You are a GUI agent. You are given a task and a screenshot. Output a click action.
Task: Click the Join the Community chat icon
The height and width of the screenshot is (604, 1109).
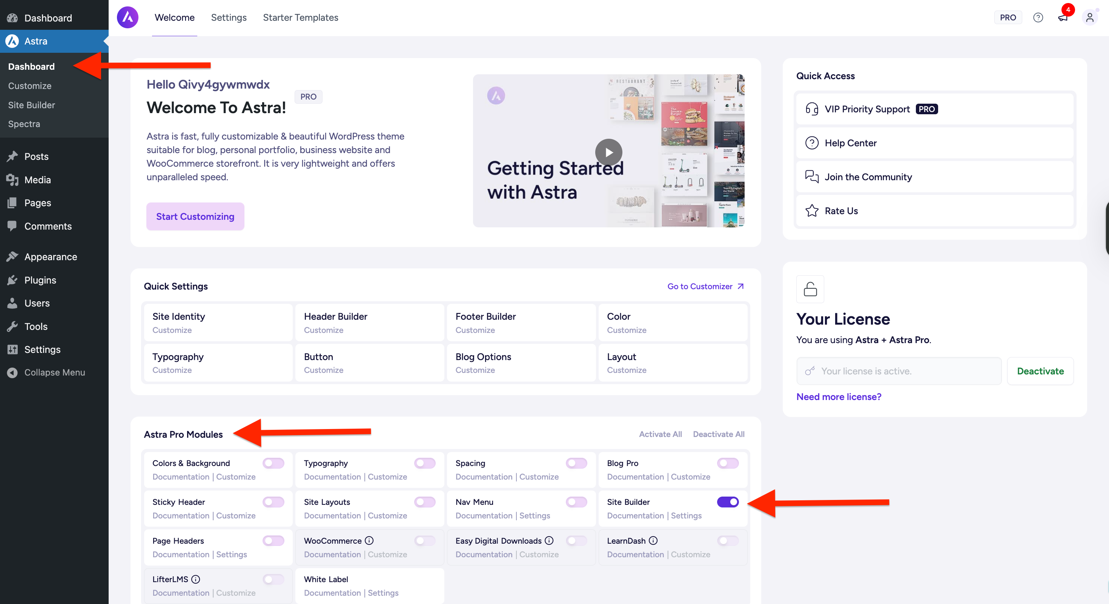pyautogui.click(x=812, y=177)
